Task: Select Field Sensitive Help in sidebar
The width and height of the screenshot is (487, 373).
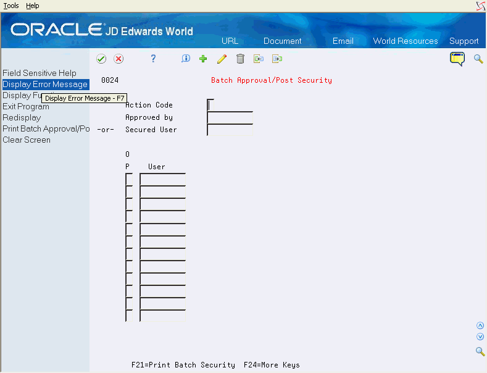Action: click(x=40, y=73)
